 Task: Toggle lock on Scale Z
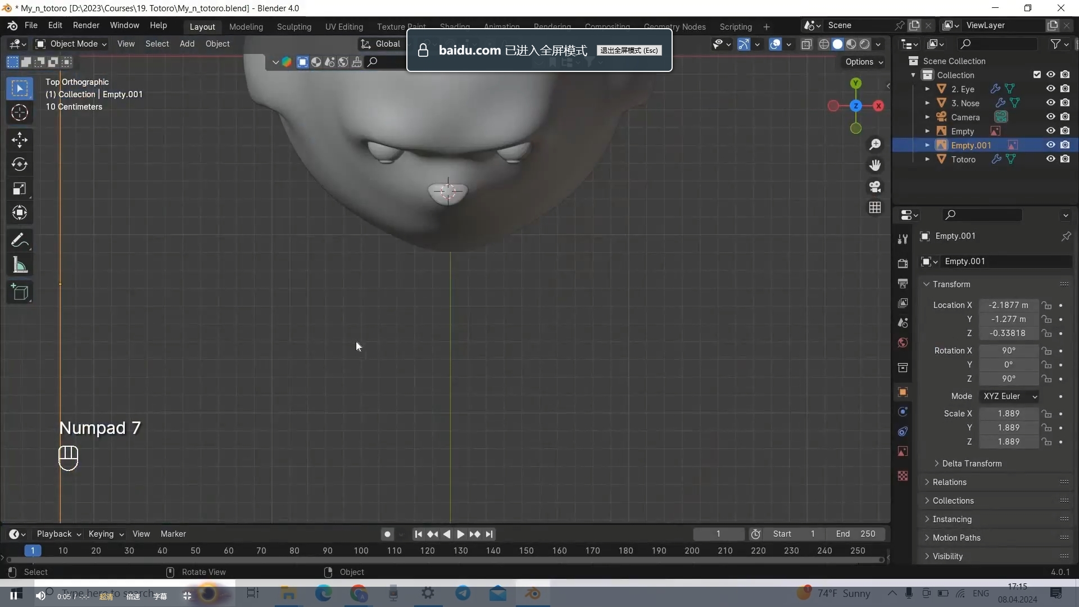pos(1046,442)
